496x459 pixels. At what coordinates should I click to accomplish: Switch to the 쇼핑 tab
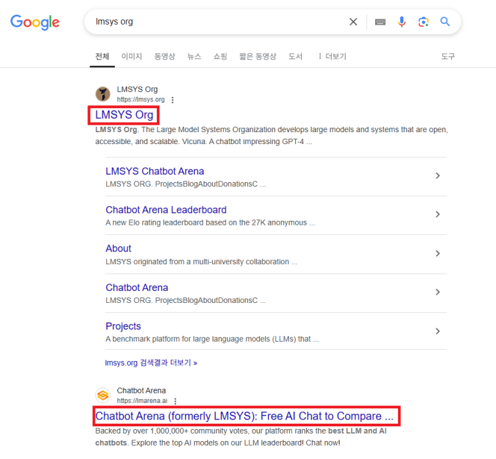[x=220, y=57]
